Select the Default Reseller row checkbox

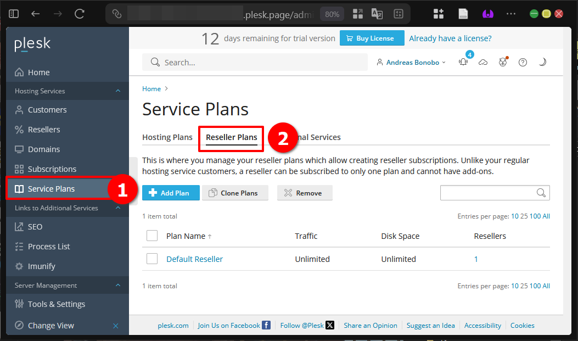click(x=152, y=259)
